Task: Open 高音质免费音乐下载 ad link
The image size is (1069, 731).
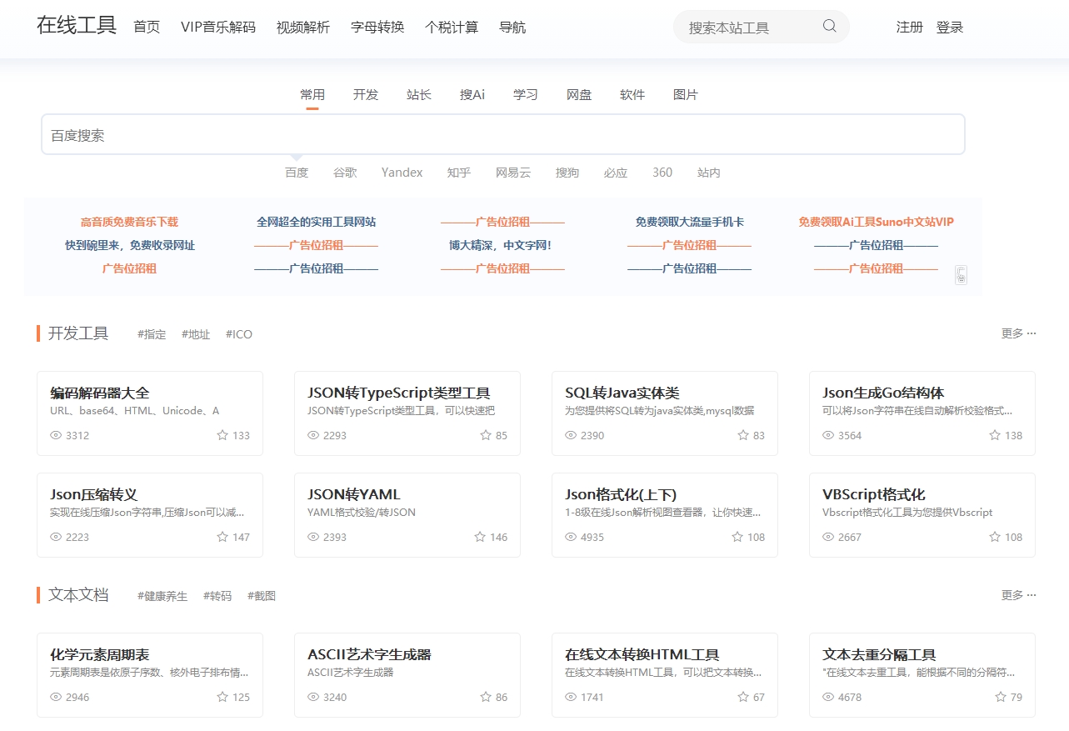Action: [129, 222]
